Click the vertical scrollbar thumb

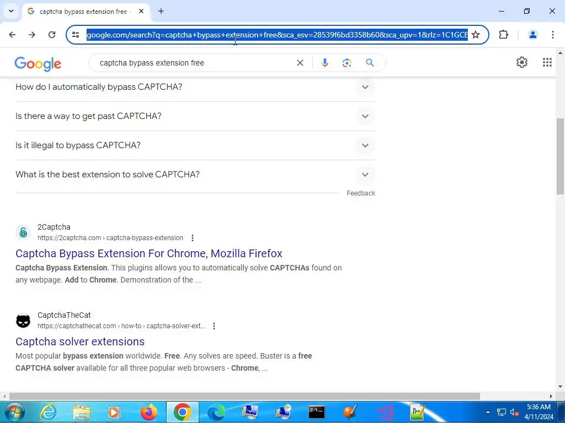(560, 156)
